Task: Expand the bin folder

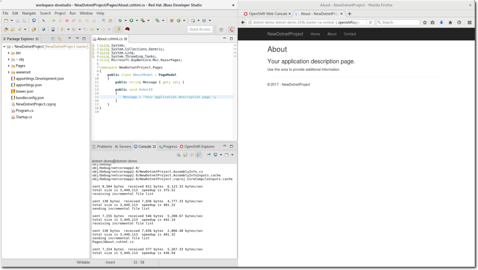Action: [x=9, y=53]
